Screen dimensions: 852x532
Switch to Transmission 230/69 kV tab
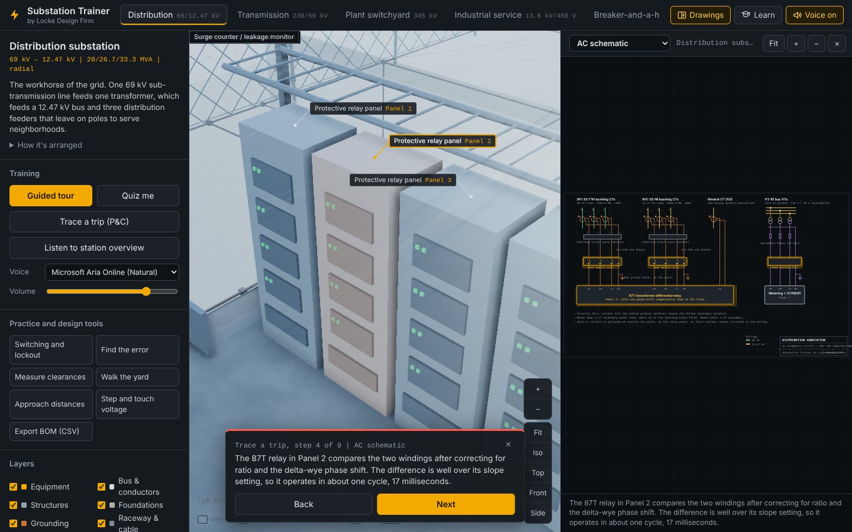[282, 15]
